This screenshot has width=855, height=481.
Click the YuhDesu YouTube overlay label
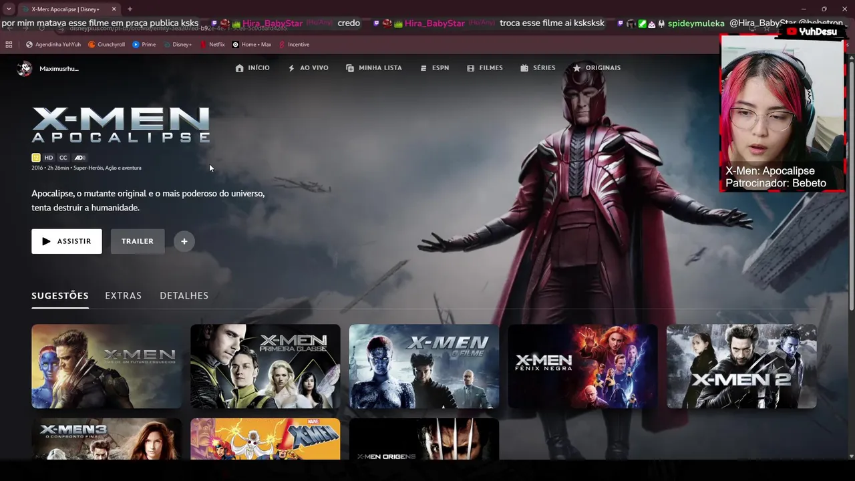pyautogui.click(x=811, y=31)
